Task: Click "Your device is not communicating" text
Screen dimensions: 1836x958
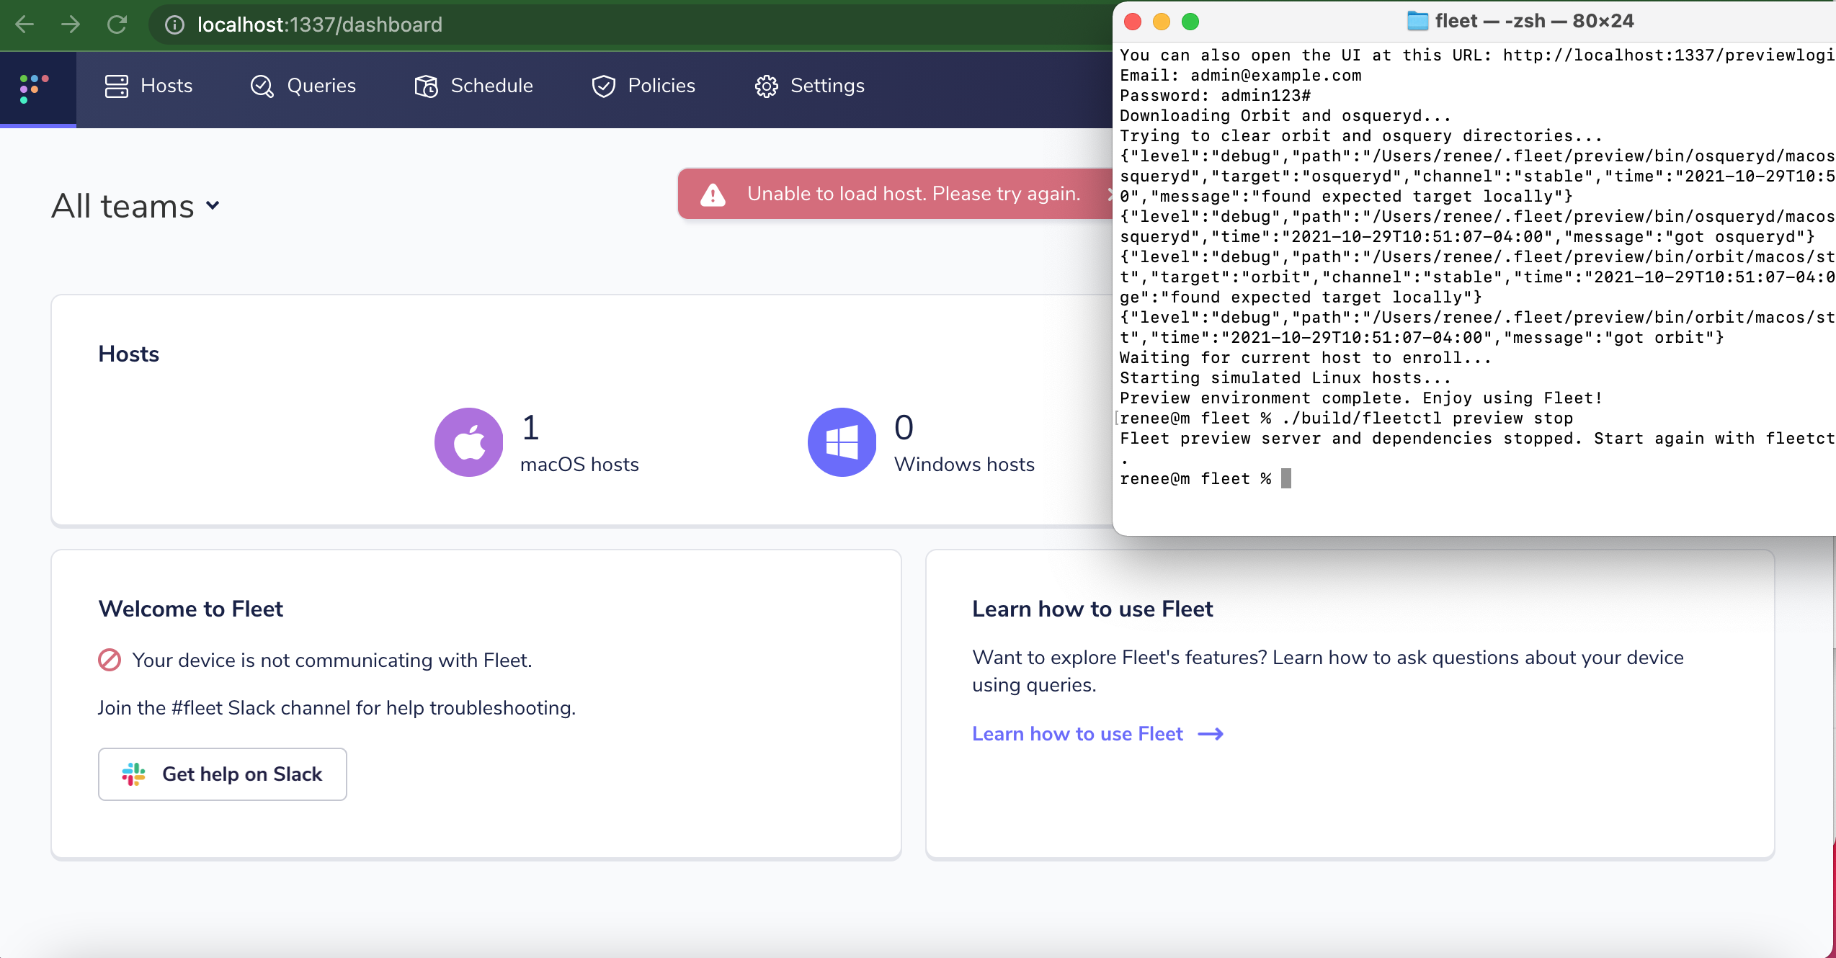Action: [332, 661]
